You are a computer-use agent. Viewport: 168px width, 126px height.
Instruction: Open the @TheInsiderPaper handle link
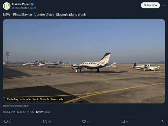coord(24,8)
